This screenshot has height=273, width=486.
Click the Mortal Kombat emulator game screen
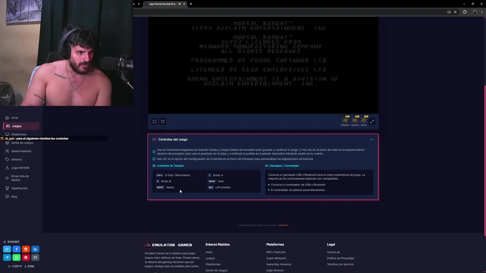263,64
